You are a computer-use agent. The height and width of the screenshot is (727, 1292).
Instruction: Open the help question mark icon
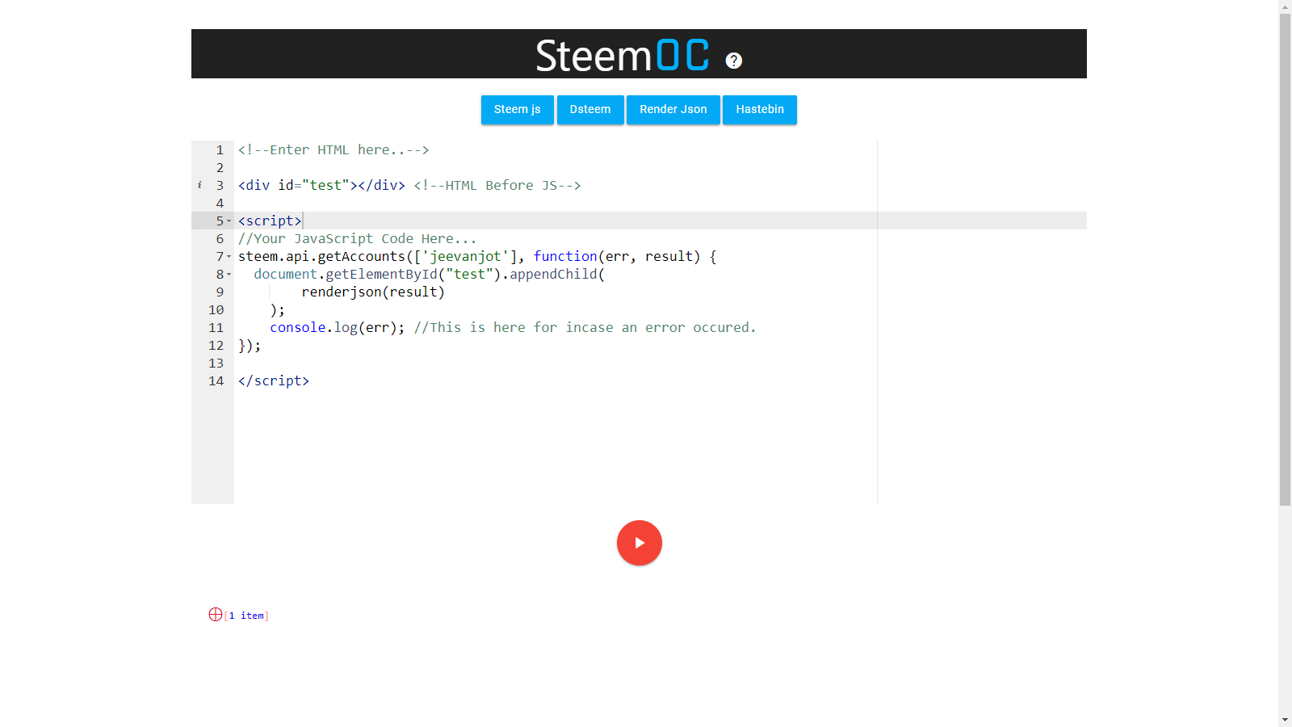coord(733,61)
